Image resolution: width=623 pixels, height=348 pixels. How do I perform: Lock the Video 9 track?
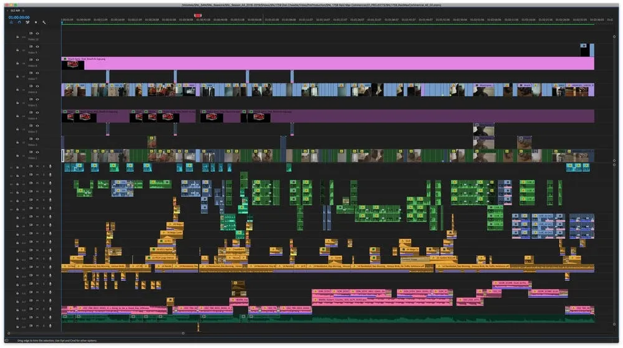[x=17, y=50]
